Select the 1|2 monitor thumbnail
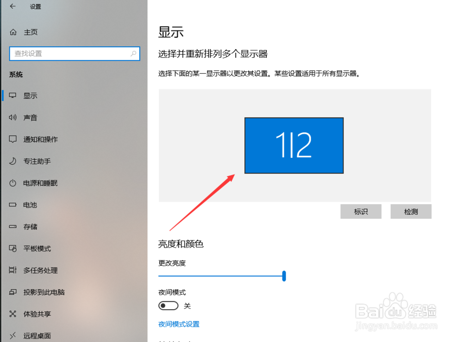 click(x=294, y=145)
